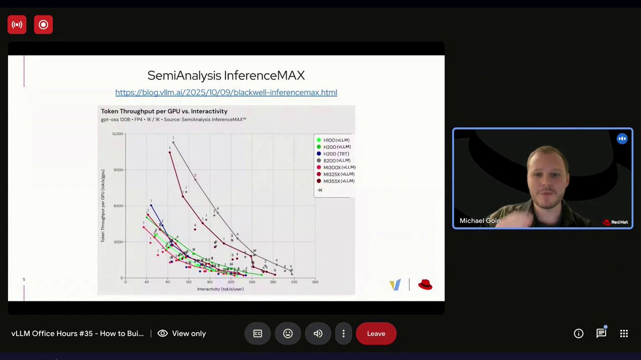Screen dimensions: 641x360
Task: Click the vLLM Office Hours meeting title
Action: pyautogui.click(x=77, y=333)
